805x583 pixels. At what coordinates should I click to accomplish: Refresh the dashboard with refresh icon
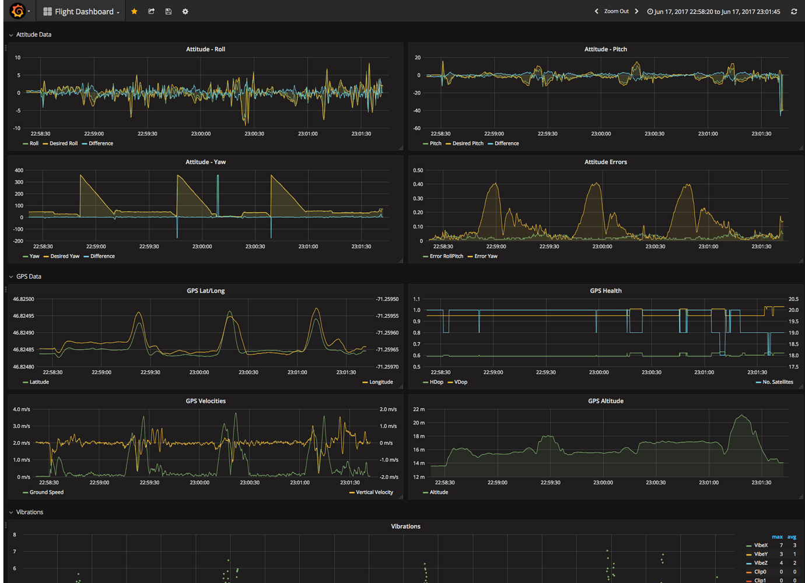(x=794, y=11)
